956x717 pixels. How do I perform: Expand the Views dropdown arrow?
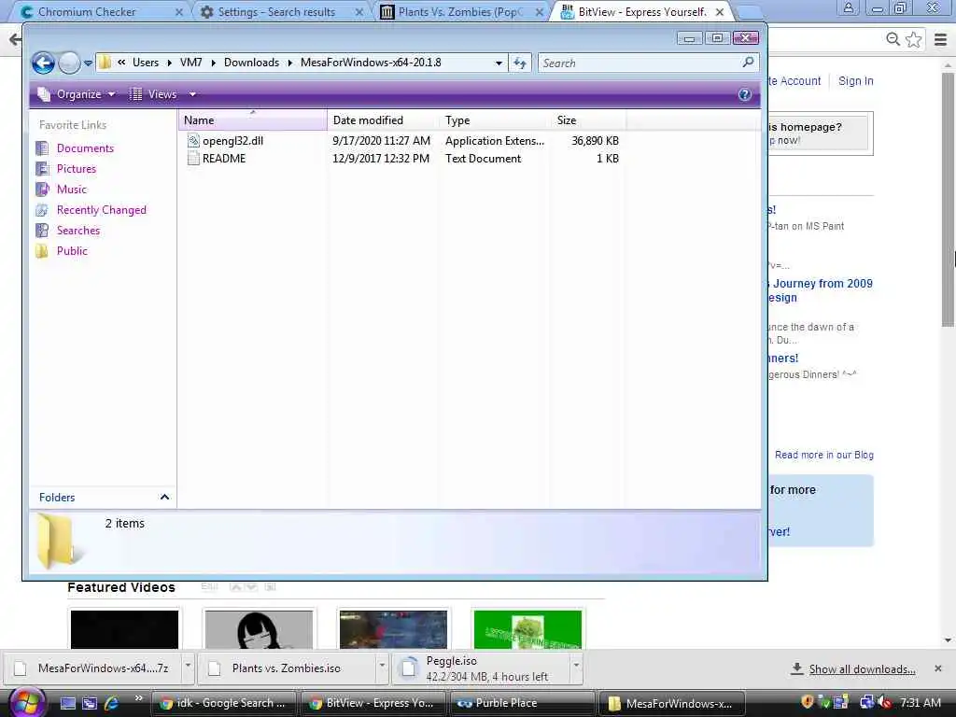coord(192,94)
